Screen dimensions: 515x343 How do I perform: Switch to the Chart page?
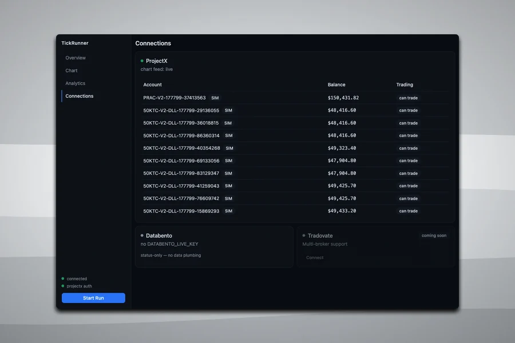(72, 70)
